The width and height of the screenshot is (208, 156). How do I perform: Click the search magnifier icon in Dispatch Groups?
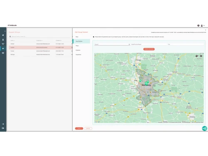coord(10,37)
